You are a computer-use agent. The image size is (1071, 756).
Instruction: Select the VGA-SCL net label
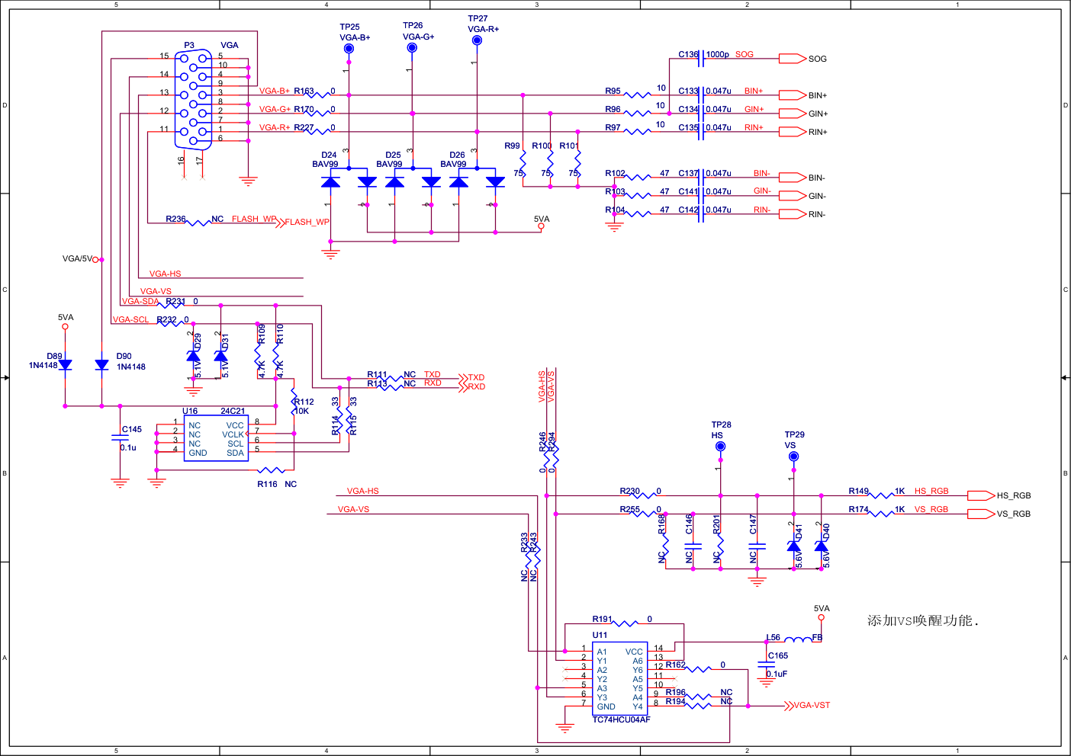coord(131,319)
